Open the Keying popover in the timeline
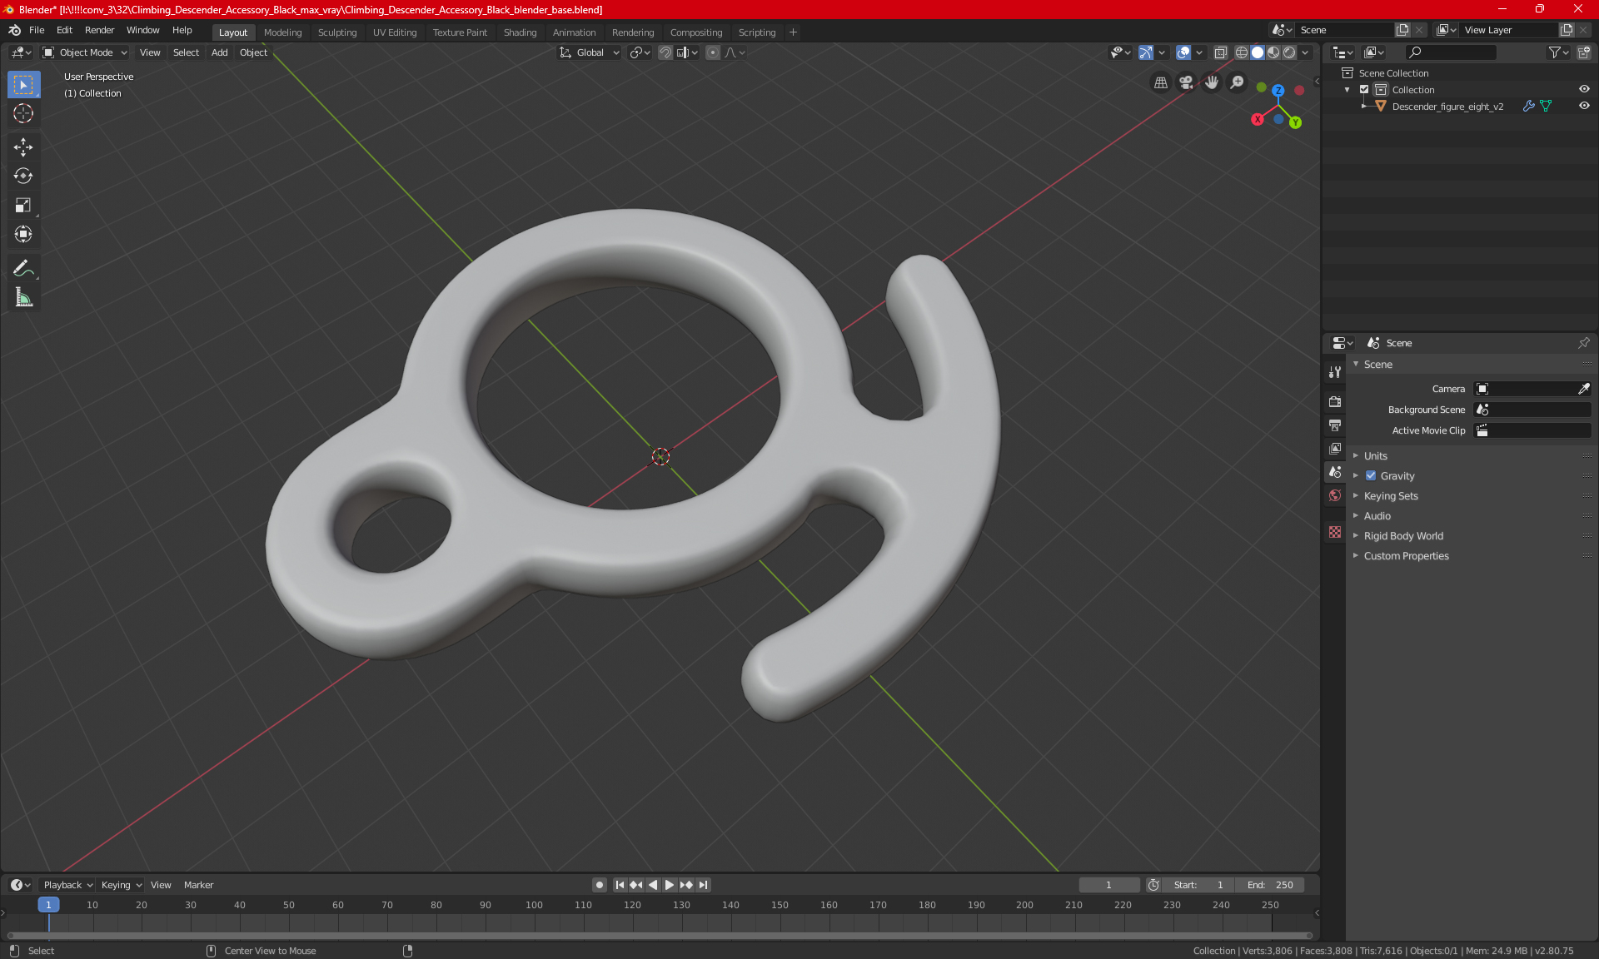Viewport: 1599px width, 959px height. coord(122,885)
